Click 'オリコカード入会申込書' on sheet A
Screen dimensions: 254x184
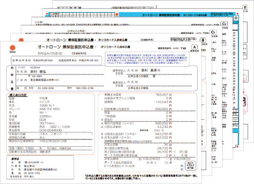coord(115,47)
